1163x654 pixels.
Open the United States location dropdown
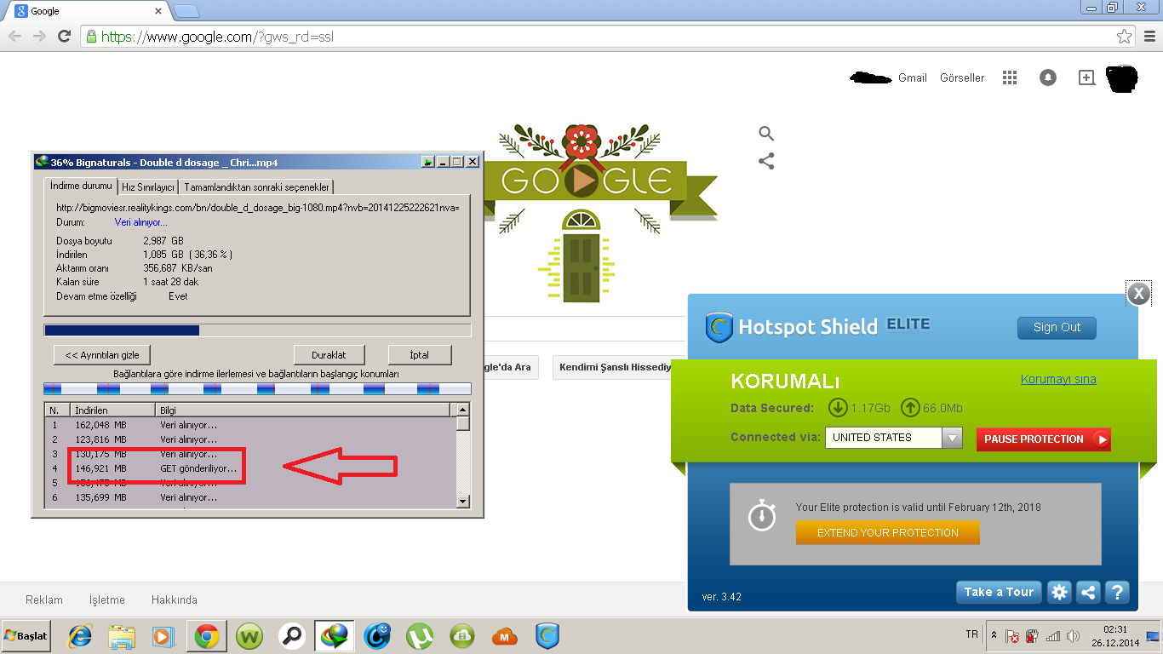(952, 438)
